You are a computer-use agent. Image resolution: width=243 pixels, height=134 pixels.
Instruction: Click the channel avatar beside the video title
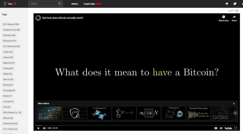(38, 18)
